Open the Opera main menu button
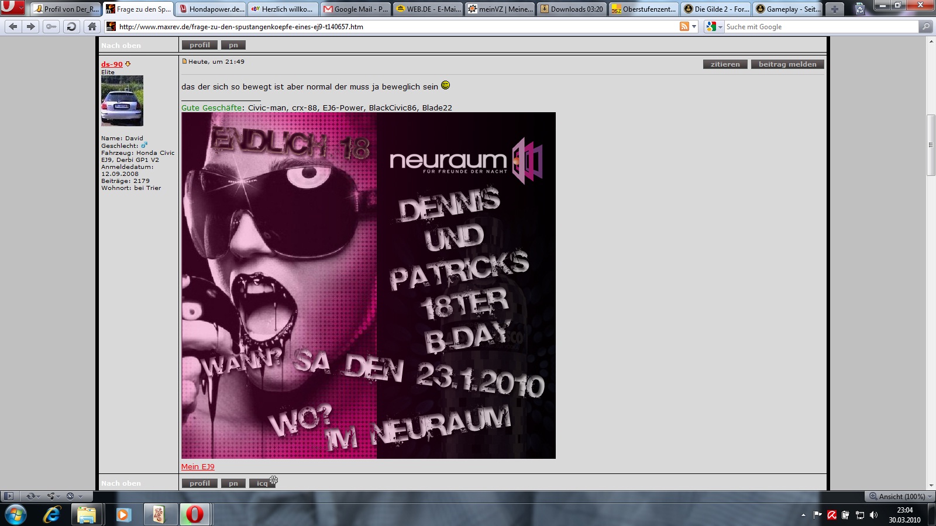 click(x=12, y=8)
